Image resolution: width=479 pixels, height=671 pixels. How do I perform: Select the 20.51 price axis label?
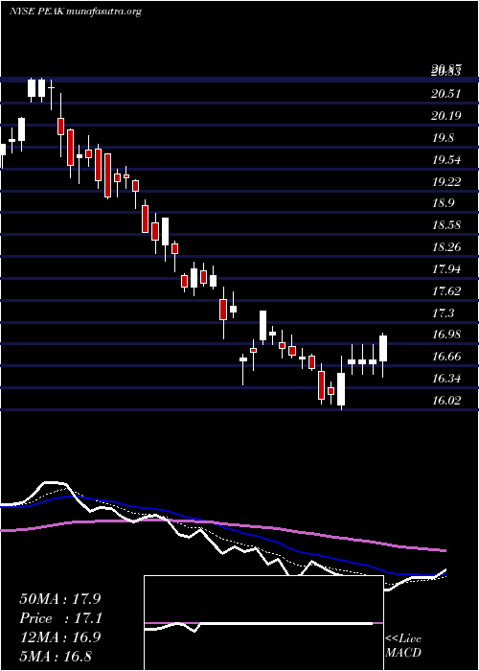tap(446, 94)
